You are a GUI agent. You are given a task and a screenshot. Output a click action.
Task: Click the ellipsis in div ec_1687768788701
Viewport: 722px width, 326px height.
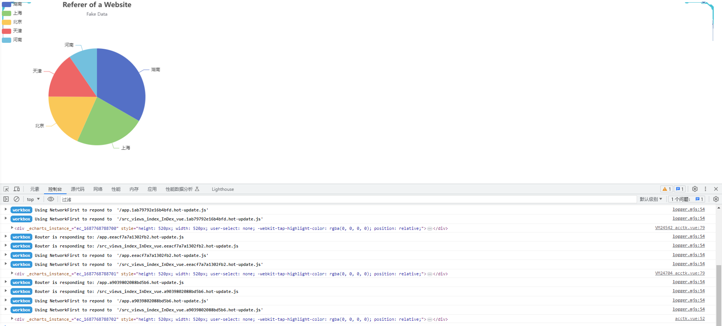[x=430, y=274]
